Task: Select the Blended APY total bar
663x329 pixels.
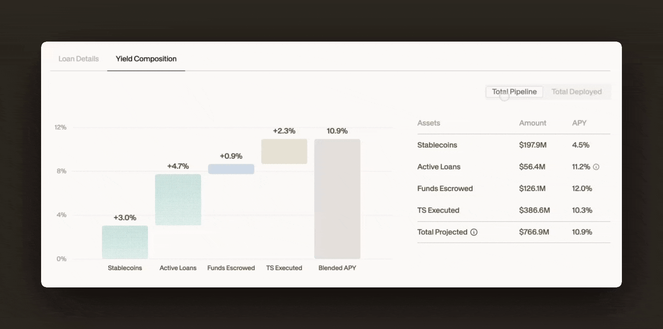Action: point(337,199)
